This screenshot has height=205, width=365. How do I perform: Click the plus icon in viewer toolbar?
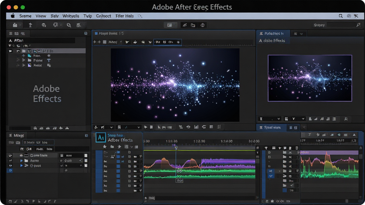tap(94, 42)
